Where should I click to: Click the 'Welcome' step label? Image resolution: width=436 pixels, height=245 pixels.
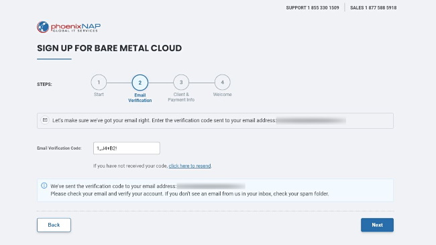(222, 95)
